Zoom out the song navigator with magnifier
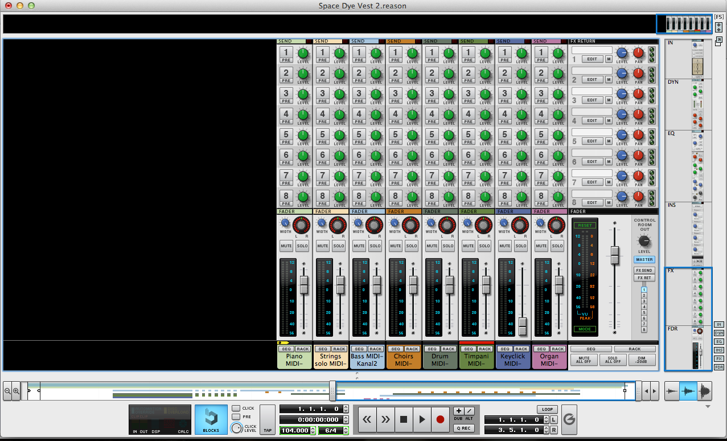Image resolution: width=727 pixels, height=441 pixels. (7, 391)
